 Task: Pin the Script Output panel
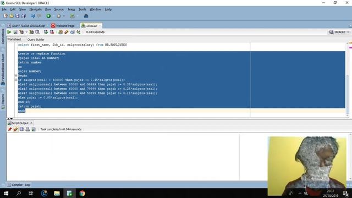point(10,129)
